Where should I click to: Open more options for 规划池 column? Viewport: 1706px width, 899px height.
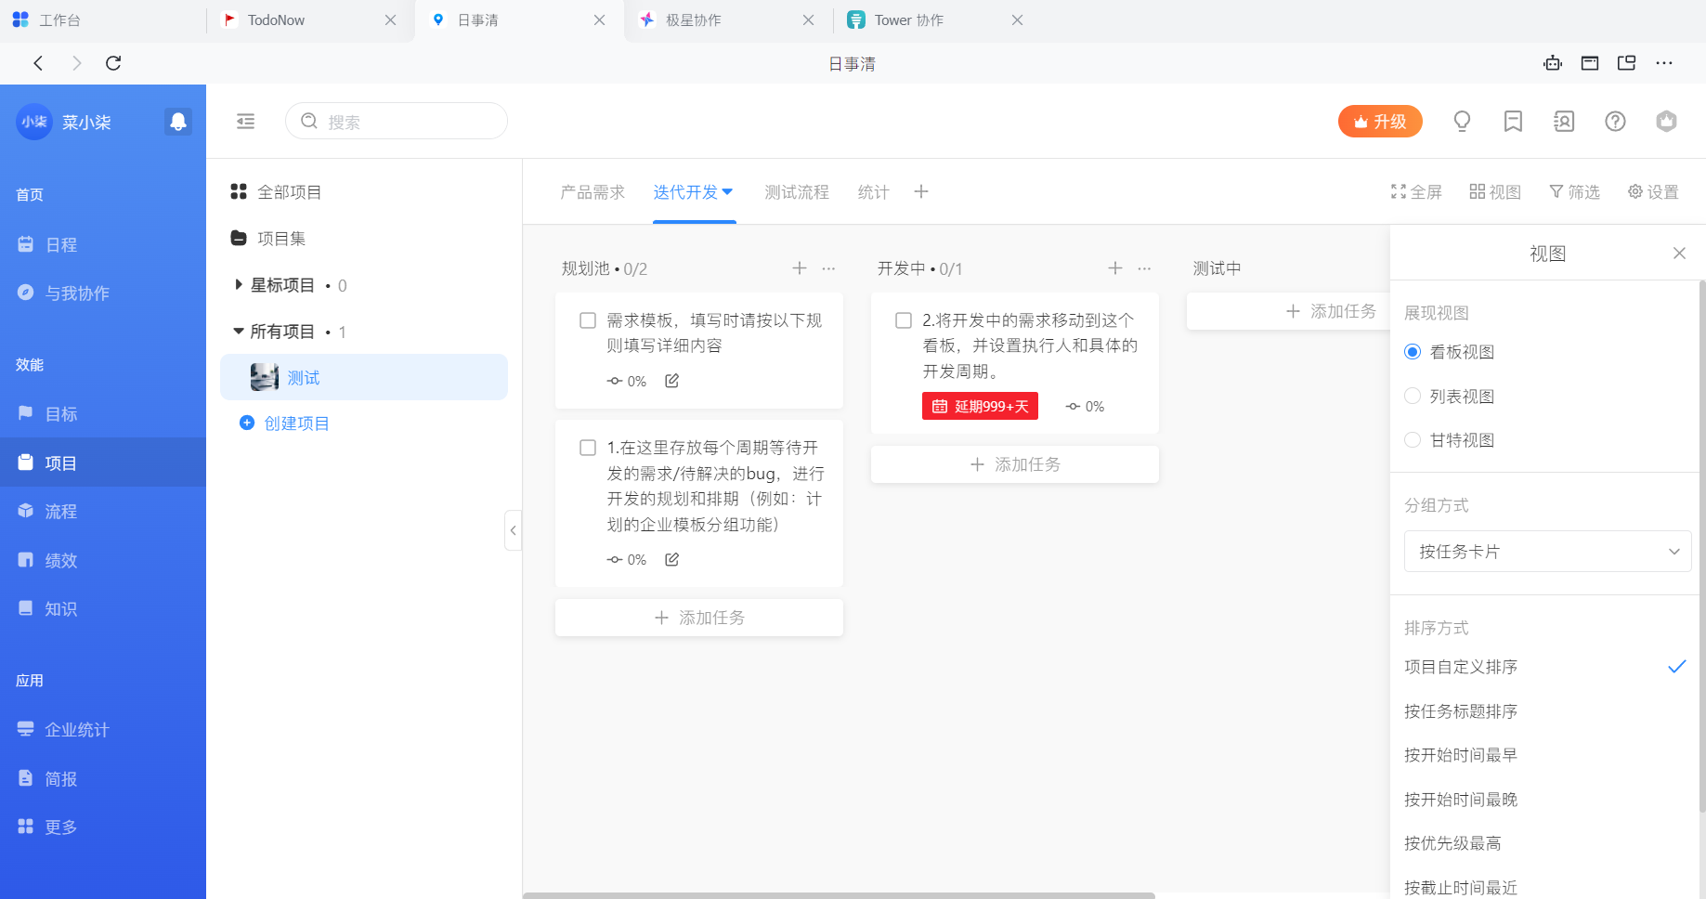828,268
